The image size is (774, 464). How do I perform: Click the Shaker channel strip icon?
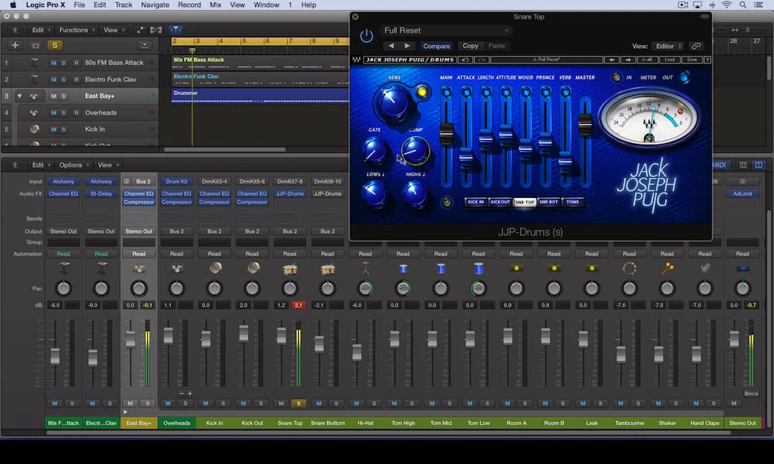pyautogui.click(x=667, y=268)
